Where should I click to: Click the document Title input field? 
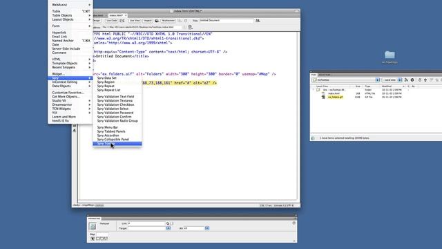point(227,21)
